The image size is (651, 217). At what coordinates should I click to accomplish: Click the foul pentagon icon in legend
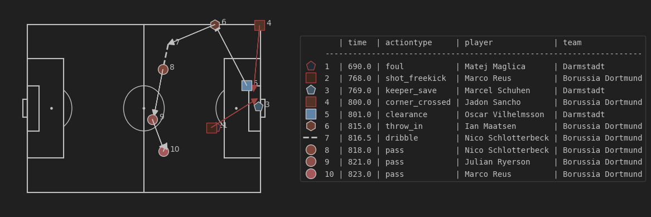click(311, 66)
